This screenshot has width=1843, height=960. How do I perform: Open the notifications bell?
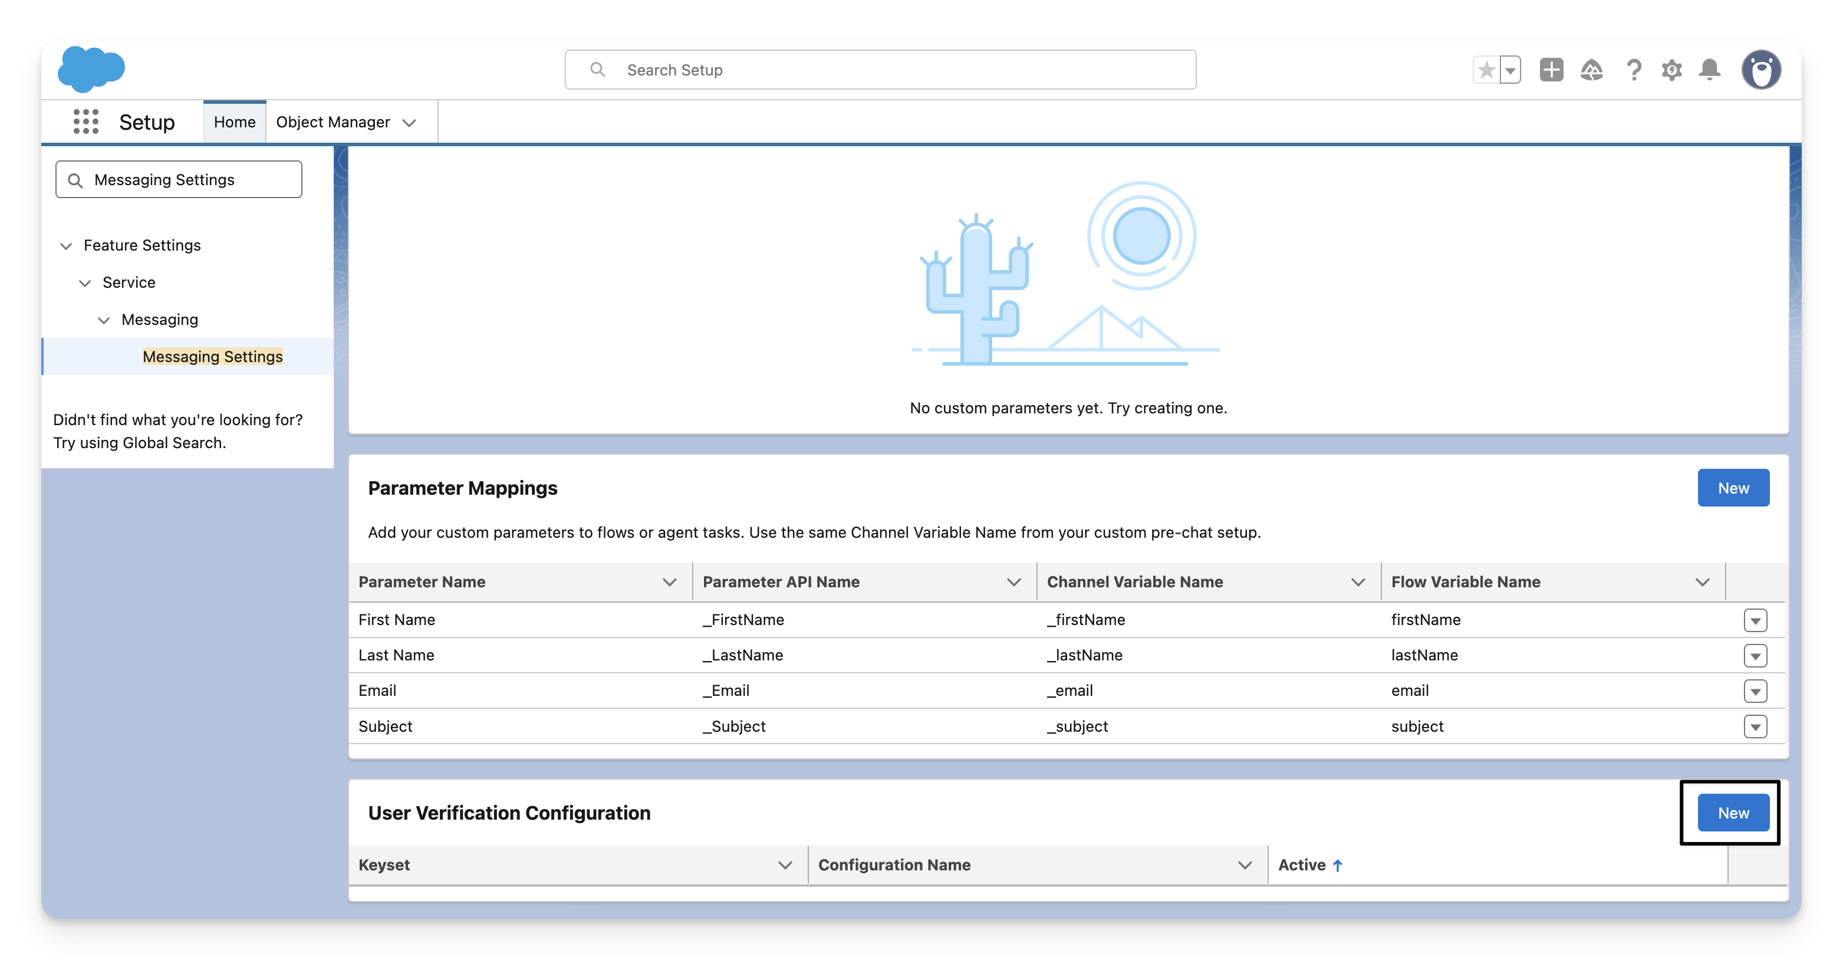(x=1709, y=70)
